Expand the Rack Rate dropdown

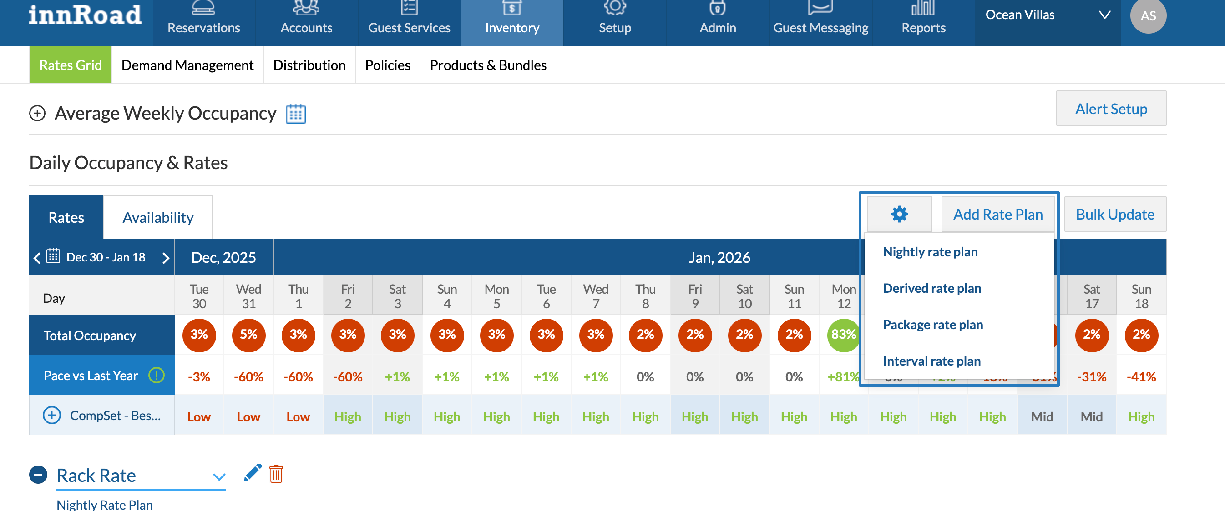pos(219,477)
